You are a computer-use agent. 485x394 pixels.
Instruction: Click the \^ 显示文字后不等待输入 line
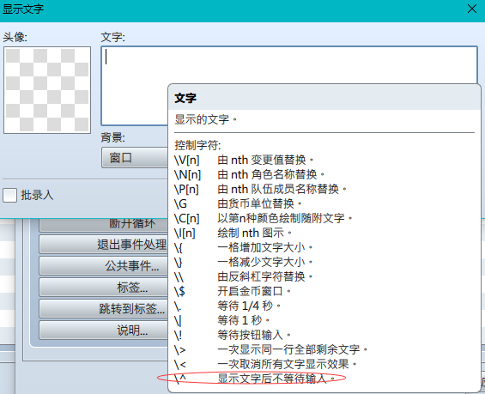click(x=254, y=379)
